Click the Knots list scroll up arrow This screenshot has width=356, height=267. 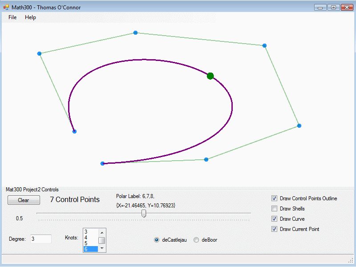[102, 232]
